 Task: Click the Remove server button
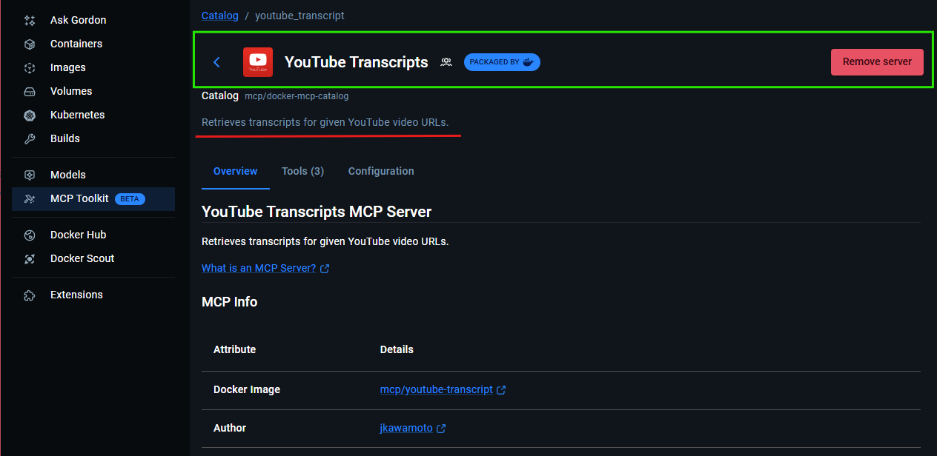coord(877,62)
